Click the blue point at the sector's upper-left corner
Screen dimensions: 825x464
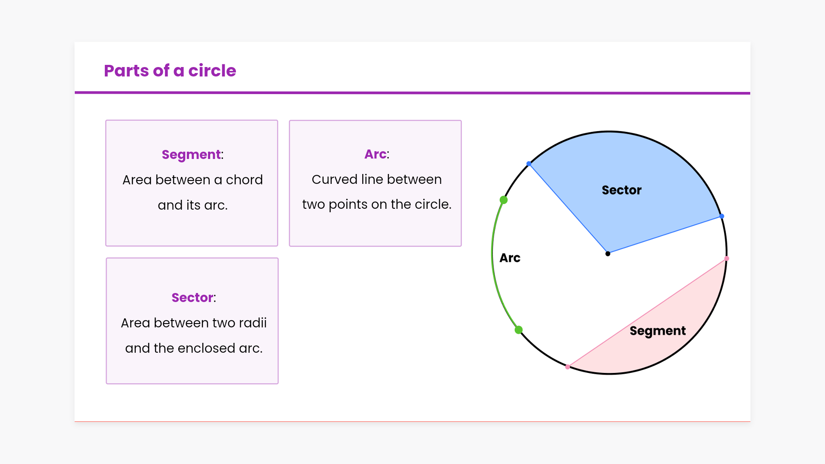[529, 164]
